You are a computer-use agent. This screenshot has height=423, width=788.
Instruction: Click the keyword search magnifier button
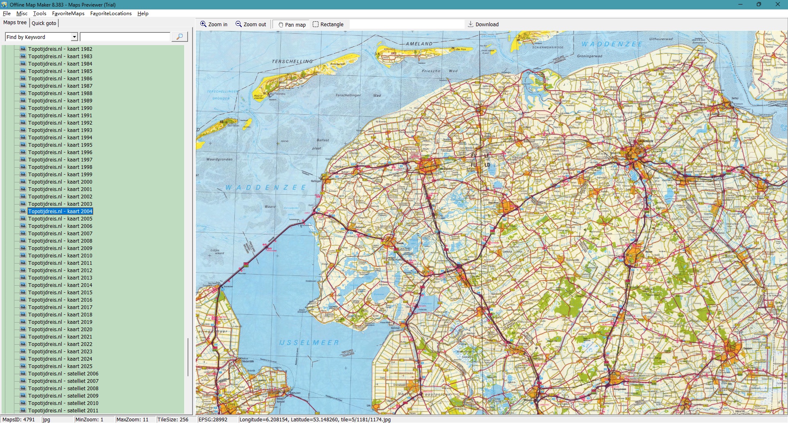[x=179, y=37]
